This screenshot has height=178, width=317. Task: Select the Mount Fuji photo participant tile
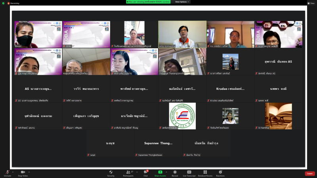(230, 62)
